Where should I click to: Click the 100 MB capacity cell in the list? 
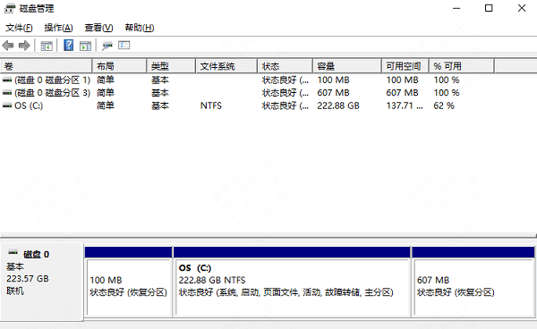tap(333, 80)
